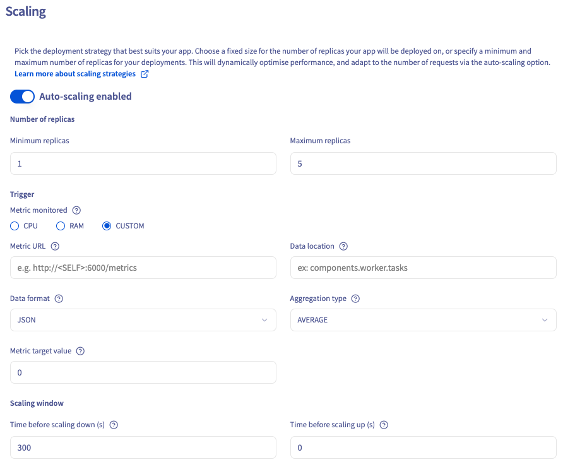The image size is (563, 467).
Task: Click into the Metric URL field
Action: point(143,268)
